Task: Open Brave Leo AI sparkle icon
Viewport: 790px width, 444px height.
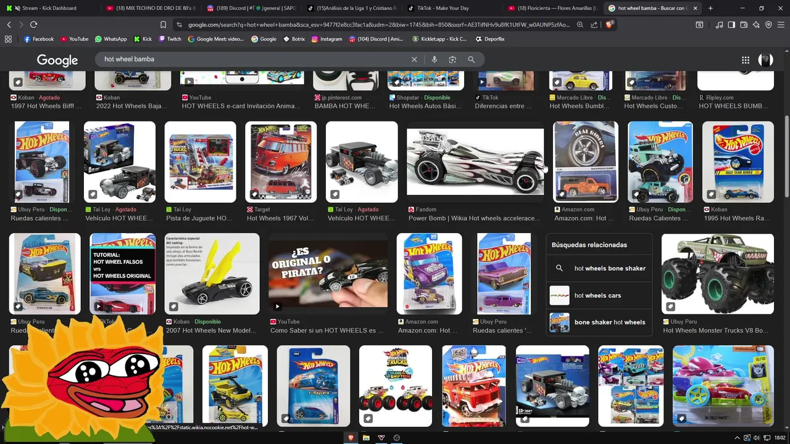Action: [756, 25]
